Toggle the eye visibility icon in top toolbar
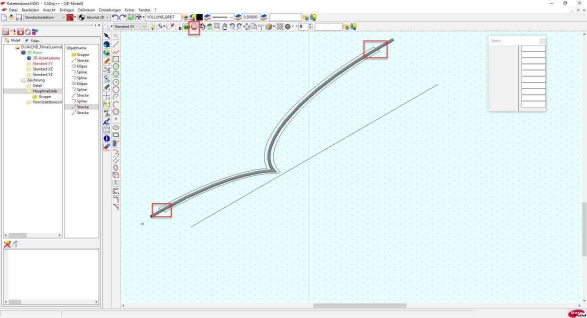Viewport: 587px width, 318px height. click(138, 17)
